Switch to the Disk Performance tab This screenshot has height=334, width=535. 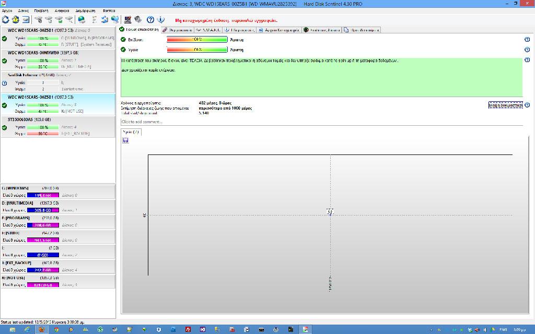[x=322, y=30]
